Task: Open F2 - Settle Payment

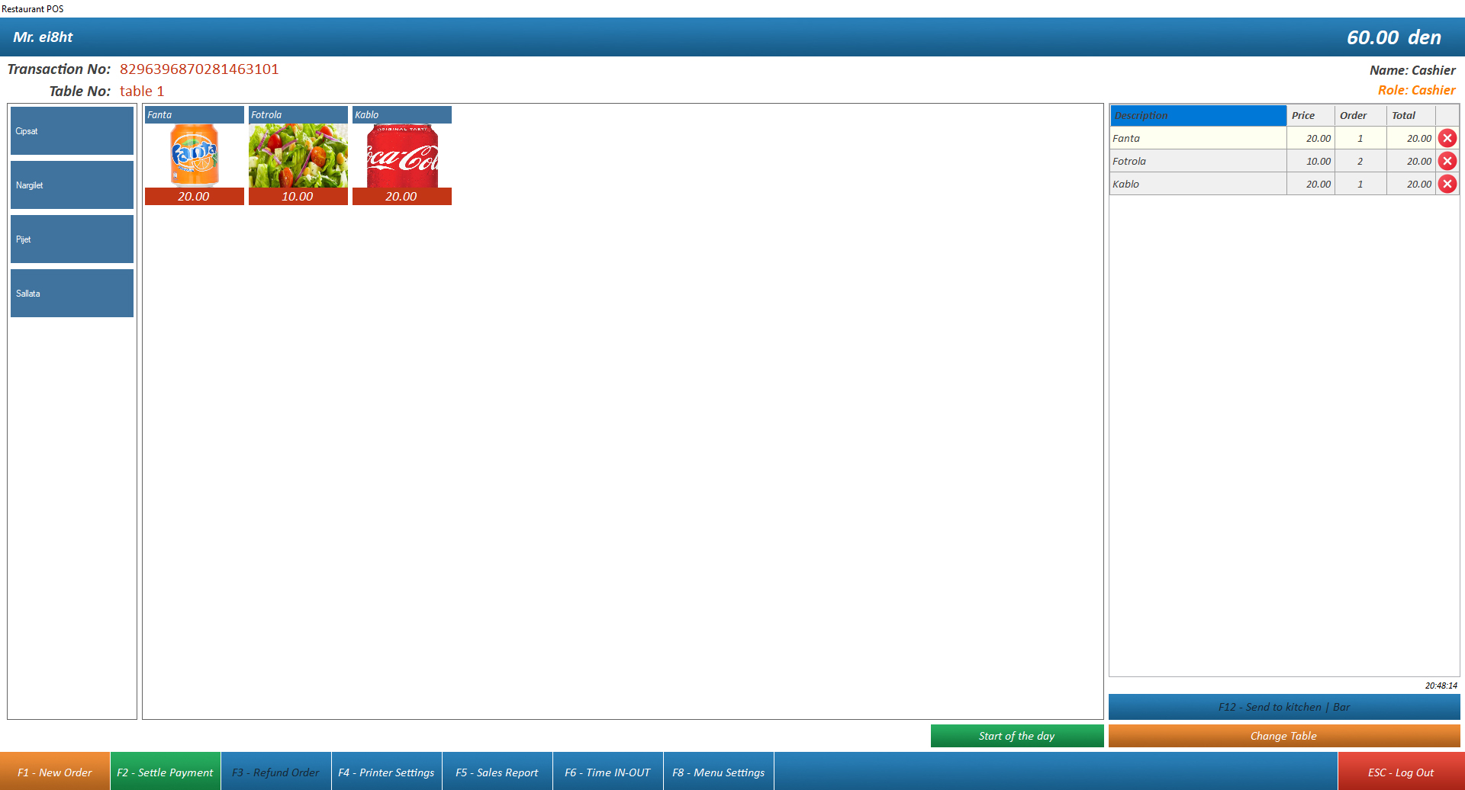Action: point(165,771)
